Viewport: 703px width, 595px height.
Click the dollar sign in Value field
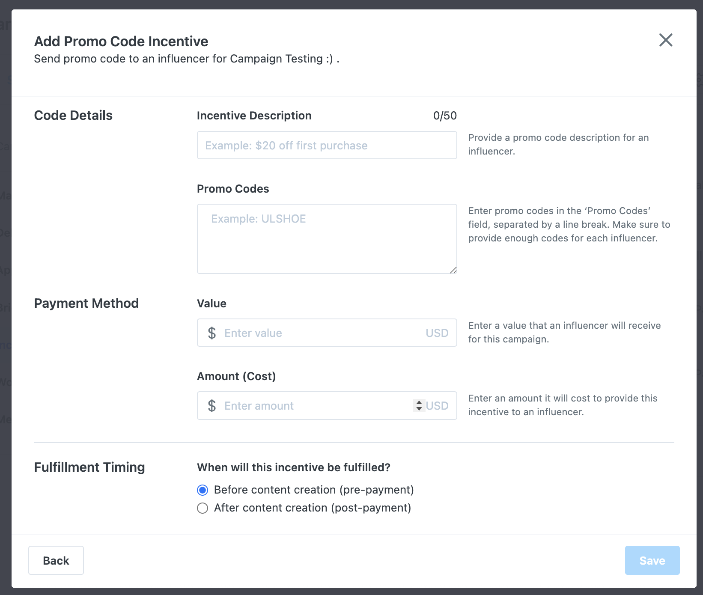pos(211,333)
